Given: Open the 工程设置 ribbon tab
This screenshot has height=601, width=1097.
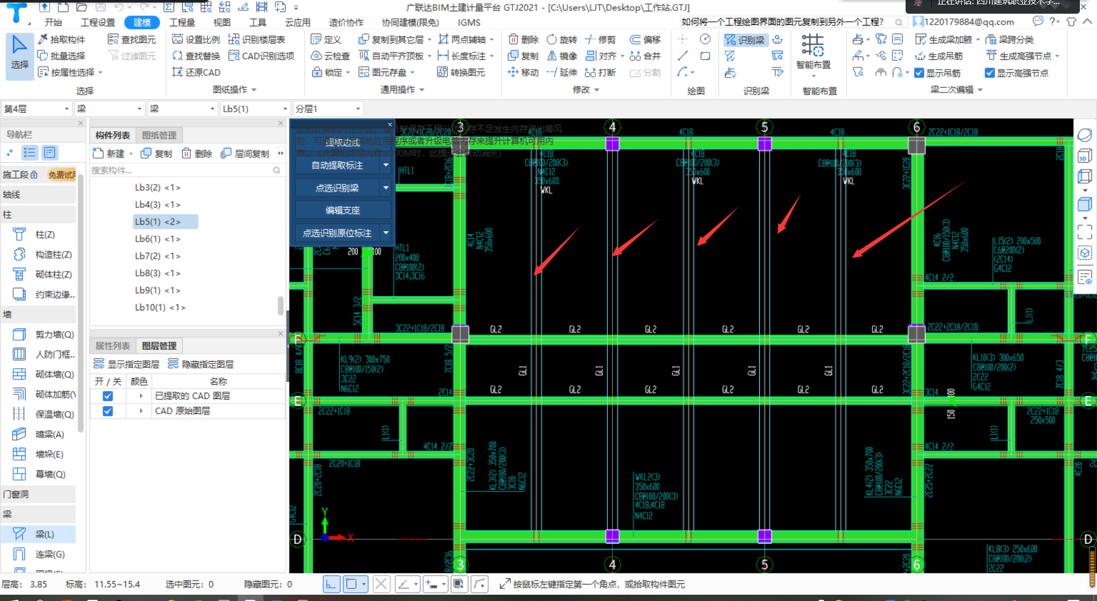Looking at the screenshot, I should tap(98, 22).
